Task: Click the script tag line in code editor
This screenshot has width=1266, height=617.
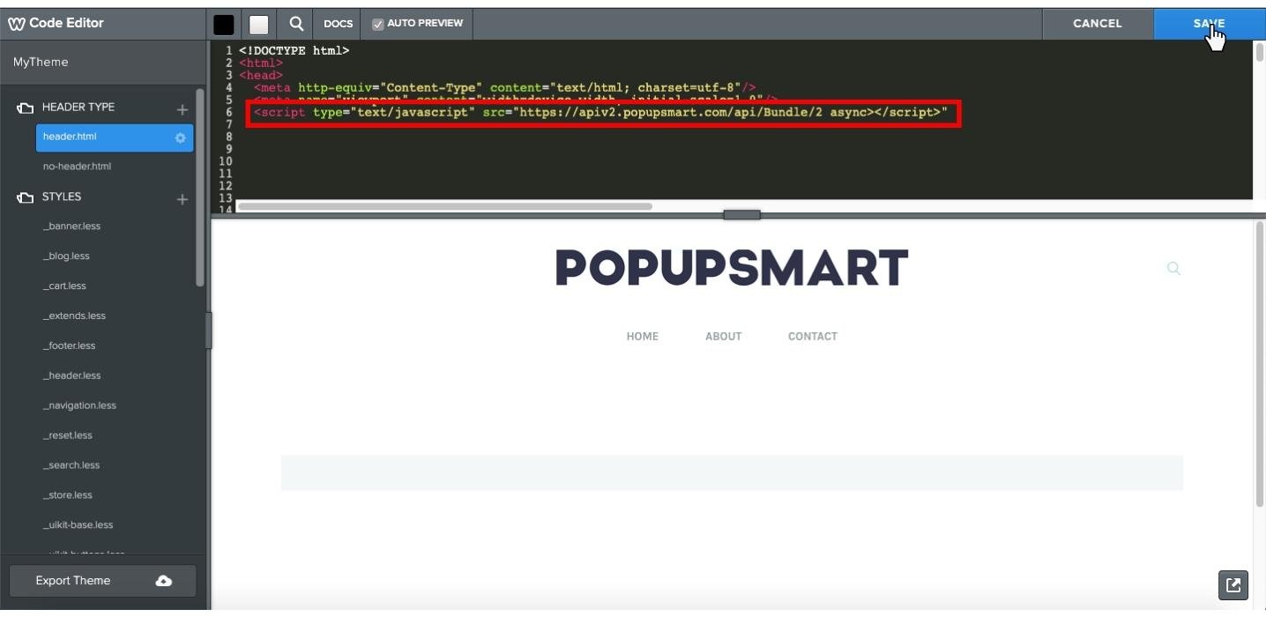Action: 600,113
